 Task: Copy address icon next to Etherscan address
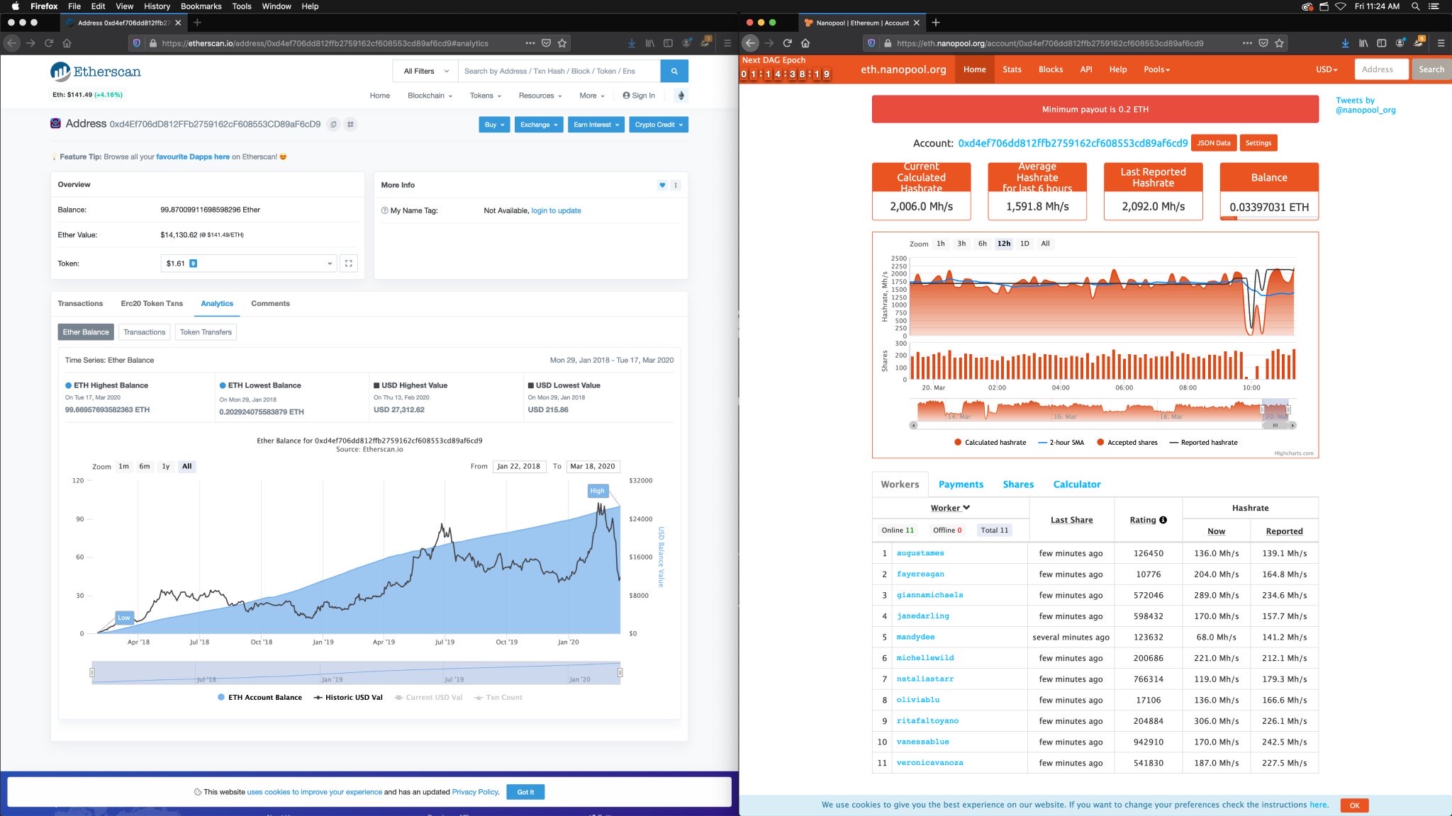[333, 124]
